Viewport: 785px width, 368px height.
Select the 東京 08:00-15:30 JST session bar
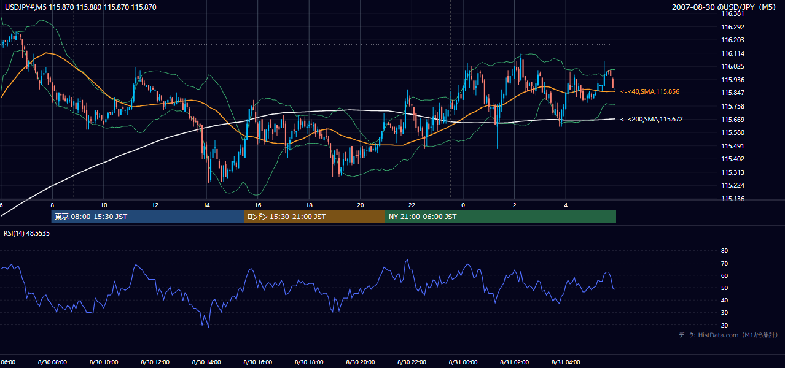[147, 217]
